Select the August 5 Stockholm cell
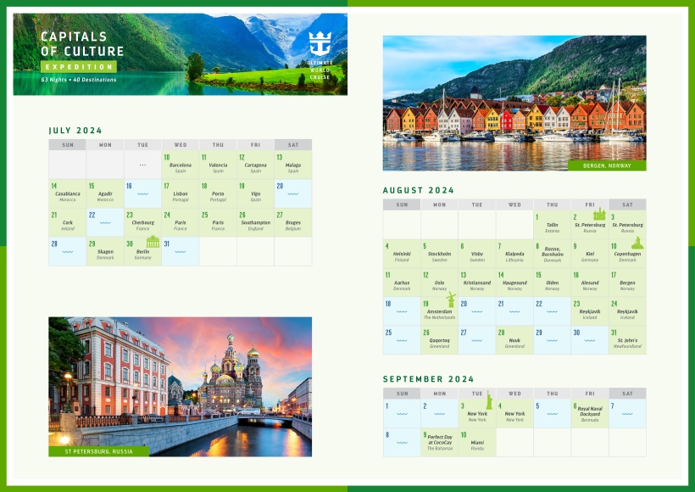Screen dimensions: 695x492 (439, 254)
